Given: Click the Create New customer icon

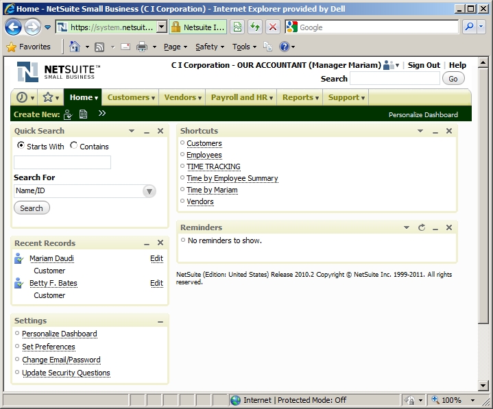Looking at the screenshot, I should [x=68, y=114].
